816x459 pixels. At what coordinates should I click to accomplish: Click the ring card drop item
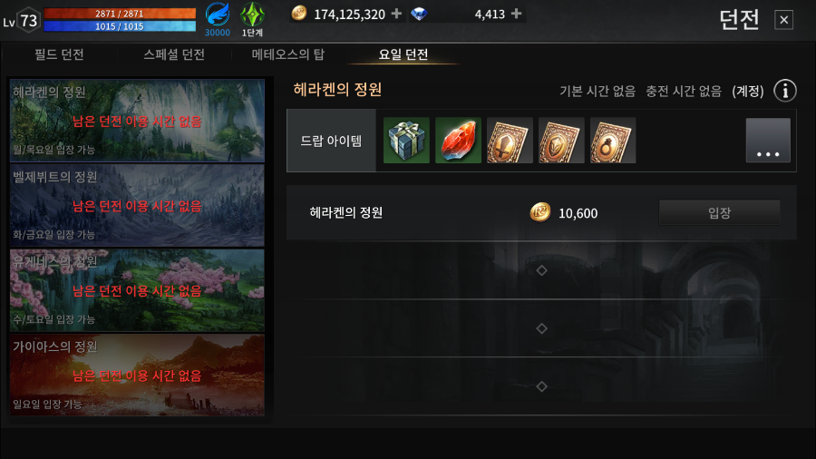(x=613, y=141)
